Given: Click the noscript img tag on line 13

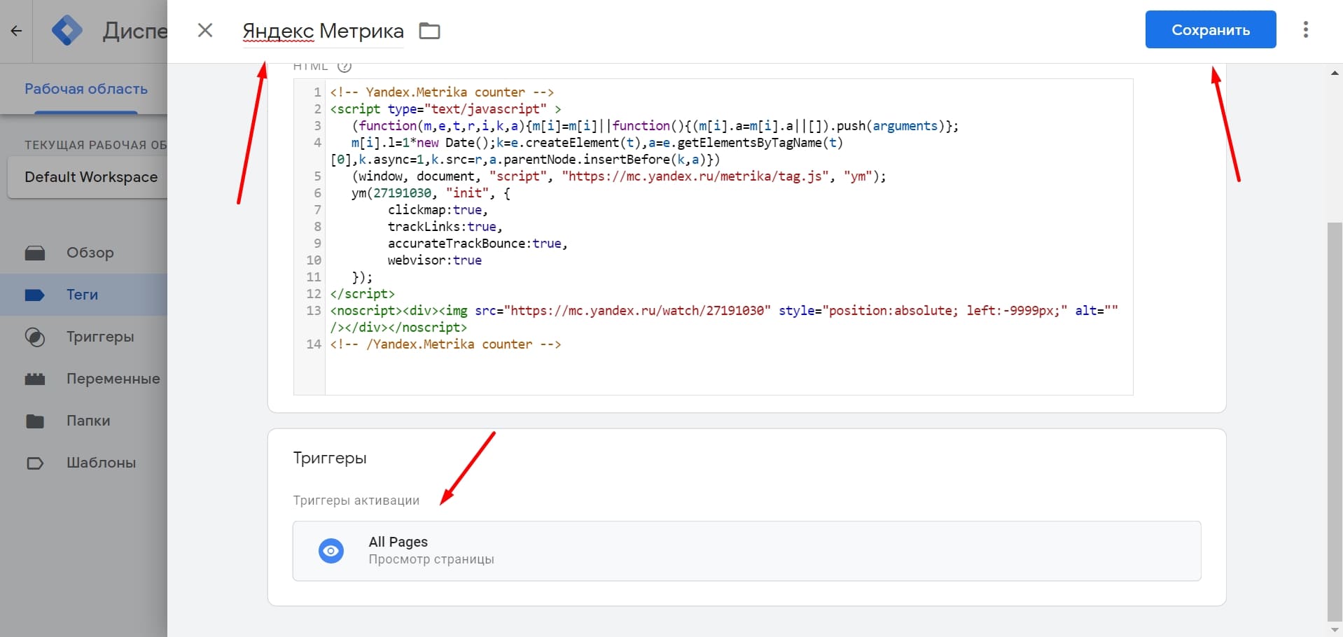Looking at the screenshot, I should click(724, 318).
